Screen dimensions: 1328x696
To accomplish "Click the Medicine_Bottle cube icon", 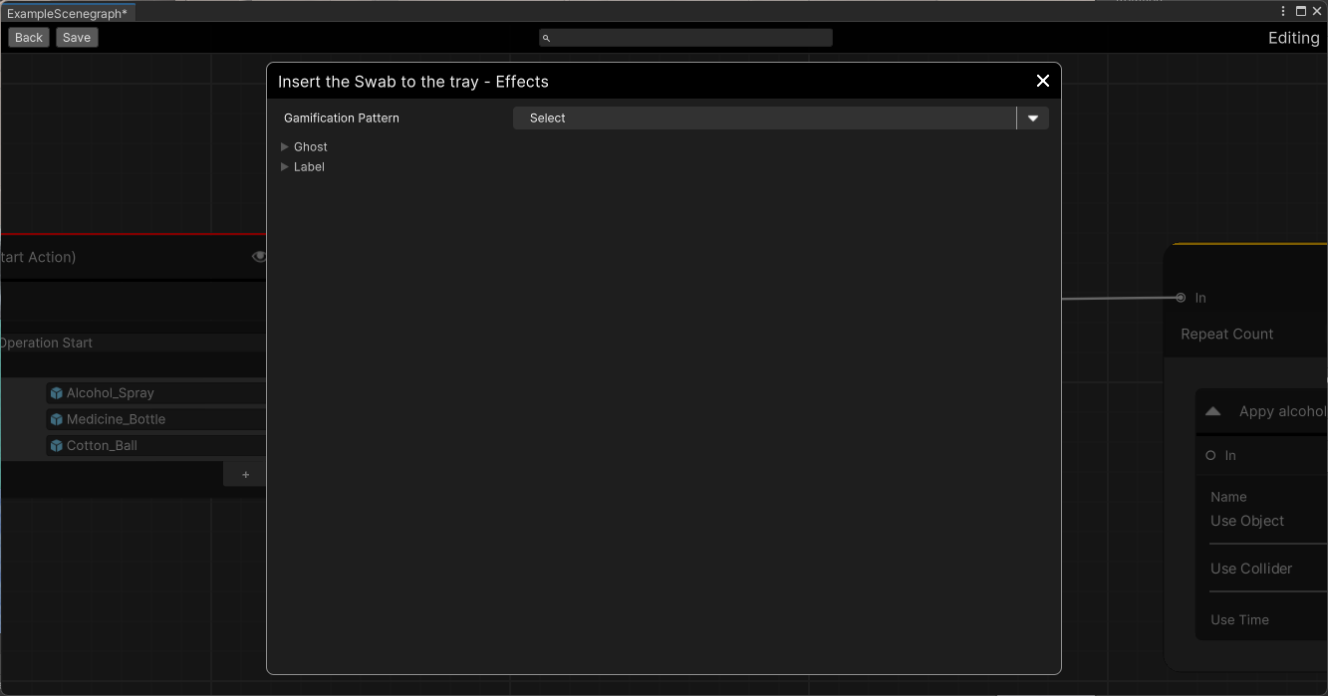I will click(57, 419).
